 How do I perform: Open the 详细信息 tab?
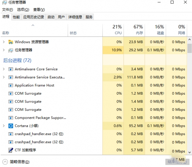(75, 17)
